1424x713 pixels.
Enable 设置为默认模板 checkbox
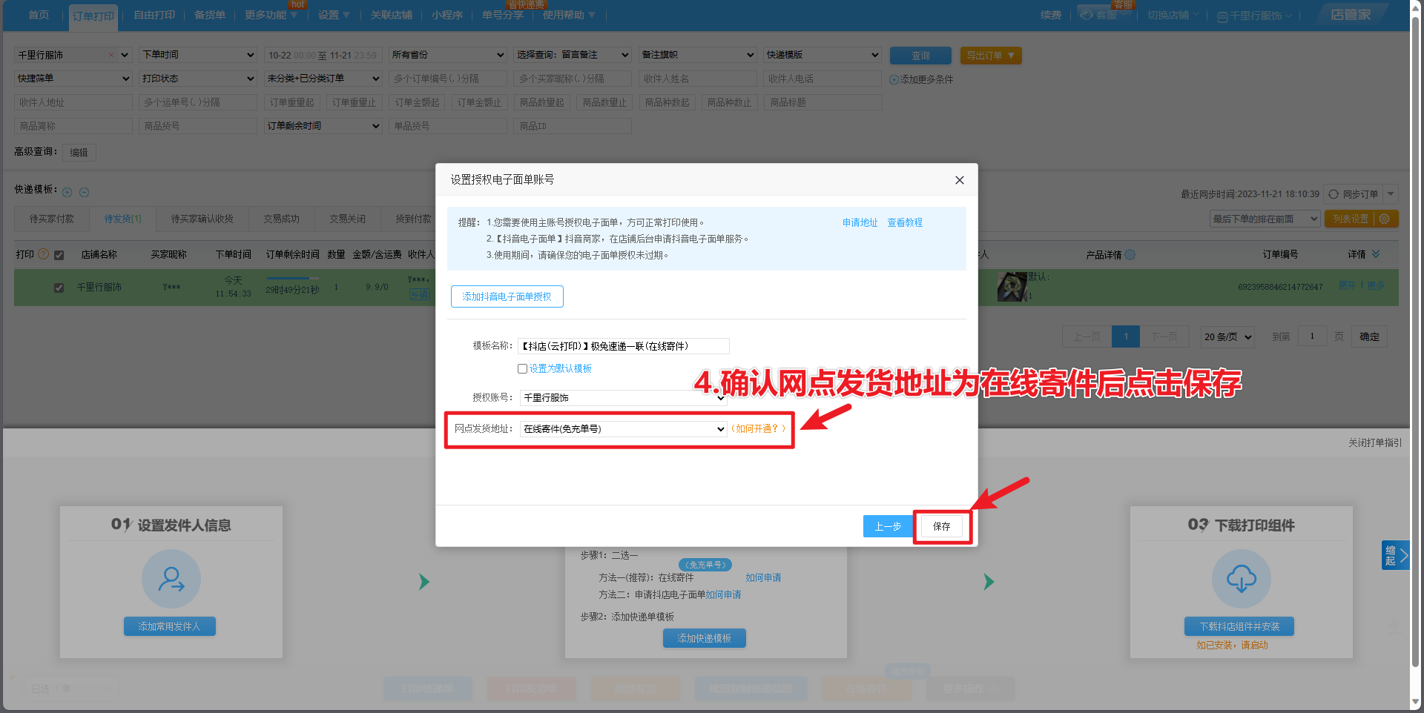click(523, 369)
